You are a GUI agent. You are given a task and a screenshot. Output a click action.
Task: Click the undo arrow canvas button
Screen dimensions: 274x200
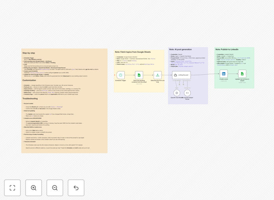[76, 188]
